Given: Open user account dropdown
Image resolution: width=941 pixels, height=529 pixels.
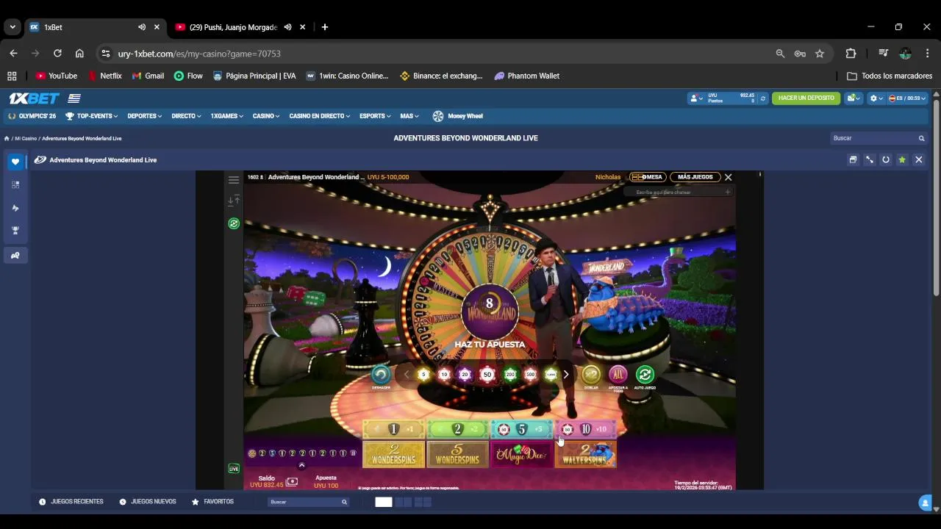Looking at the screenshot, I should pyautogui.click(x=695, y=98).
